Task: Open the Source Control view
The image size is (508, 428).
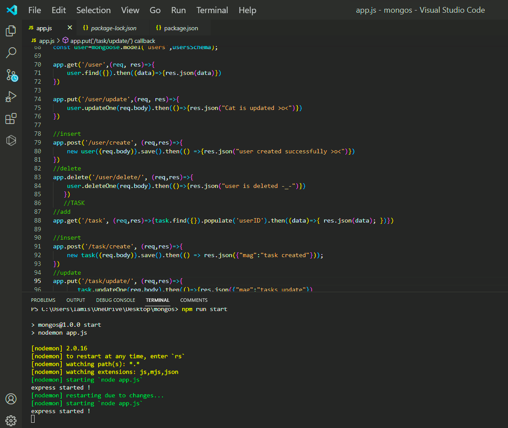Action: click(12, 75)
